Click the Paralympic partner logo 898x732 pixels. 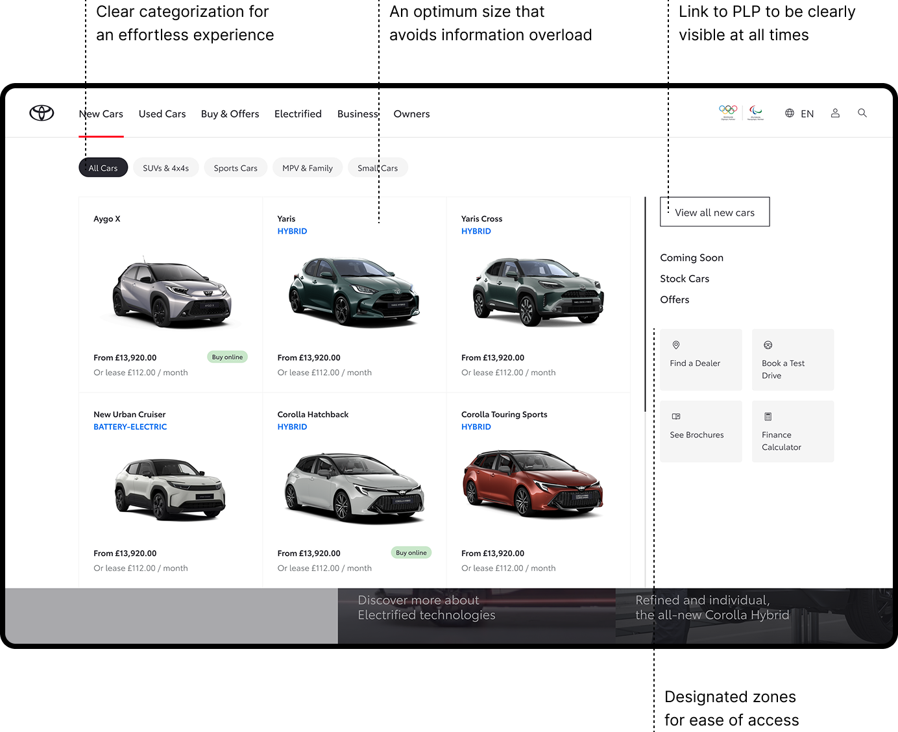pyautogui.click(x=755, y=112)
